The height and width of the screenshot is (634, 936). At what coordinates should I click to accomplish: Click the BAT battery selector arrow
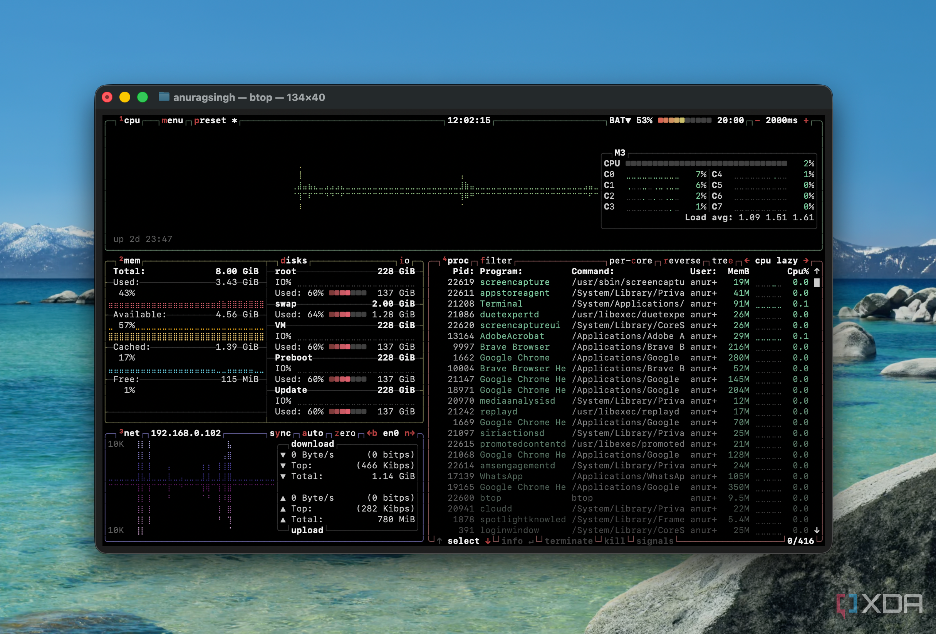click(x=628, y=121)
